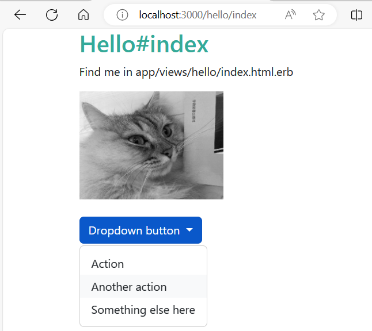Viewport: 372px width, 331px height.
Task: Go back using the browser back arrow
Action: [x=20, y=15]
